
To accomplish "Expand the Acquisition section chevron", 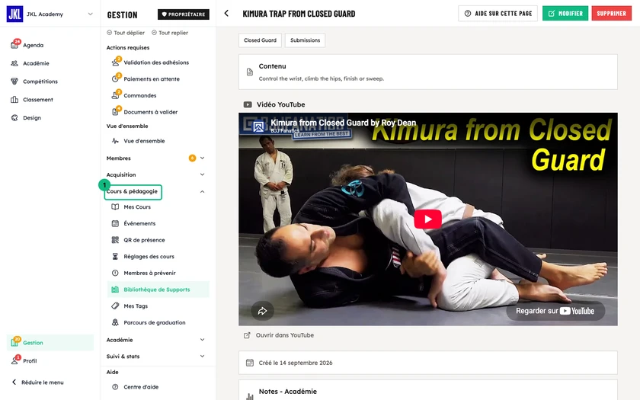I will (x=202, y=174).
